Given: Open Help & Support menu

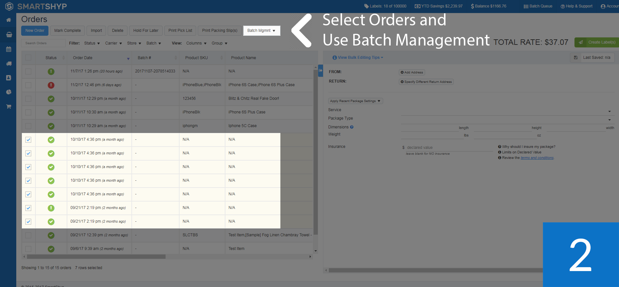Looking at the screenshot, I should tap(576, 6).
